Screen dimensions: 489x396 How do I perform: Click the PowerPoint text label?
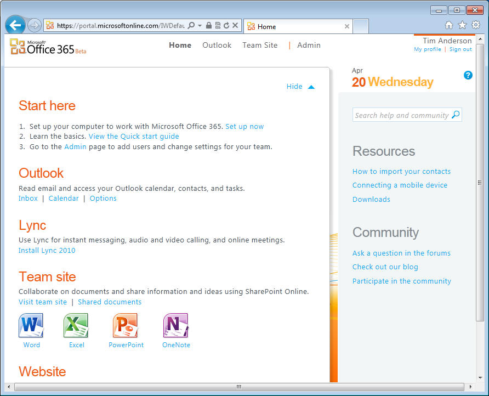point(126,345)
